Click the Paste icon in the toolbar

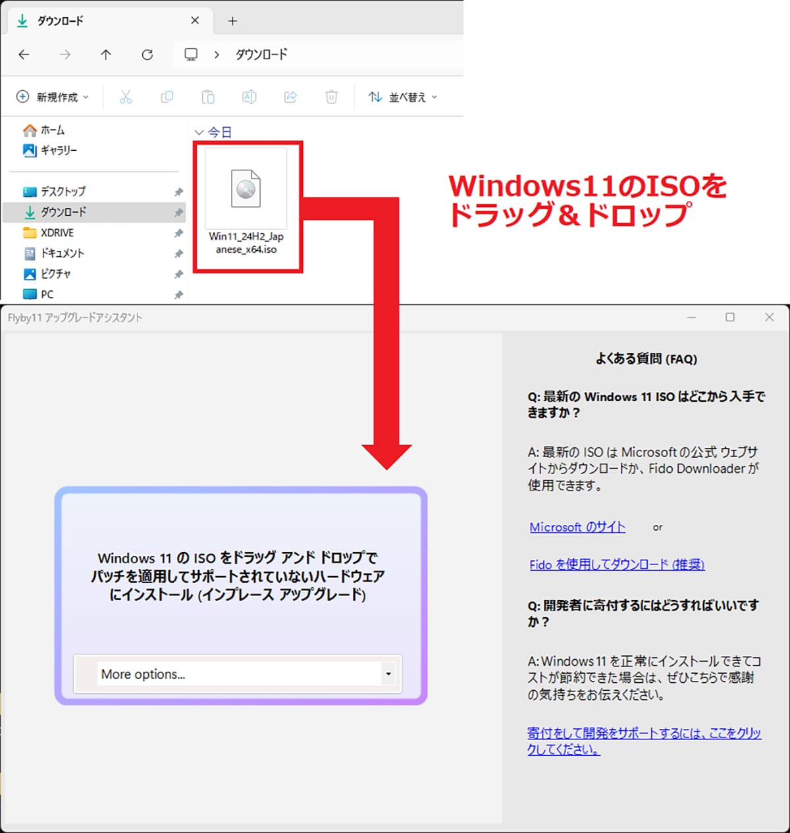208,97
